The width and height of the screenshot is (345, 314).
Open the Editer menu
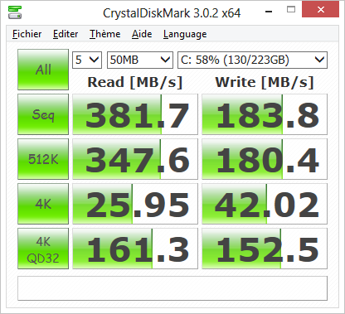tap(66, 34)
